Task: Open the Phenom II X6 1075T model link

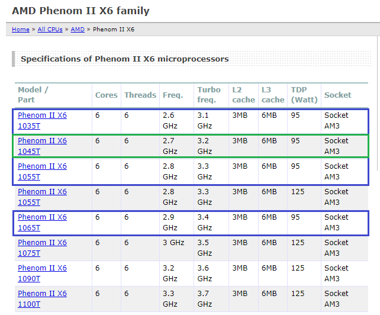Action: coord(42,248)
